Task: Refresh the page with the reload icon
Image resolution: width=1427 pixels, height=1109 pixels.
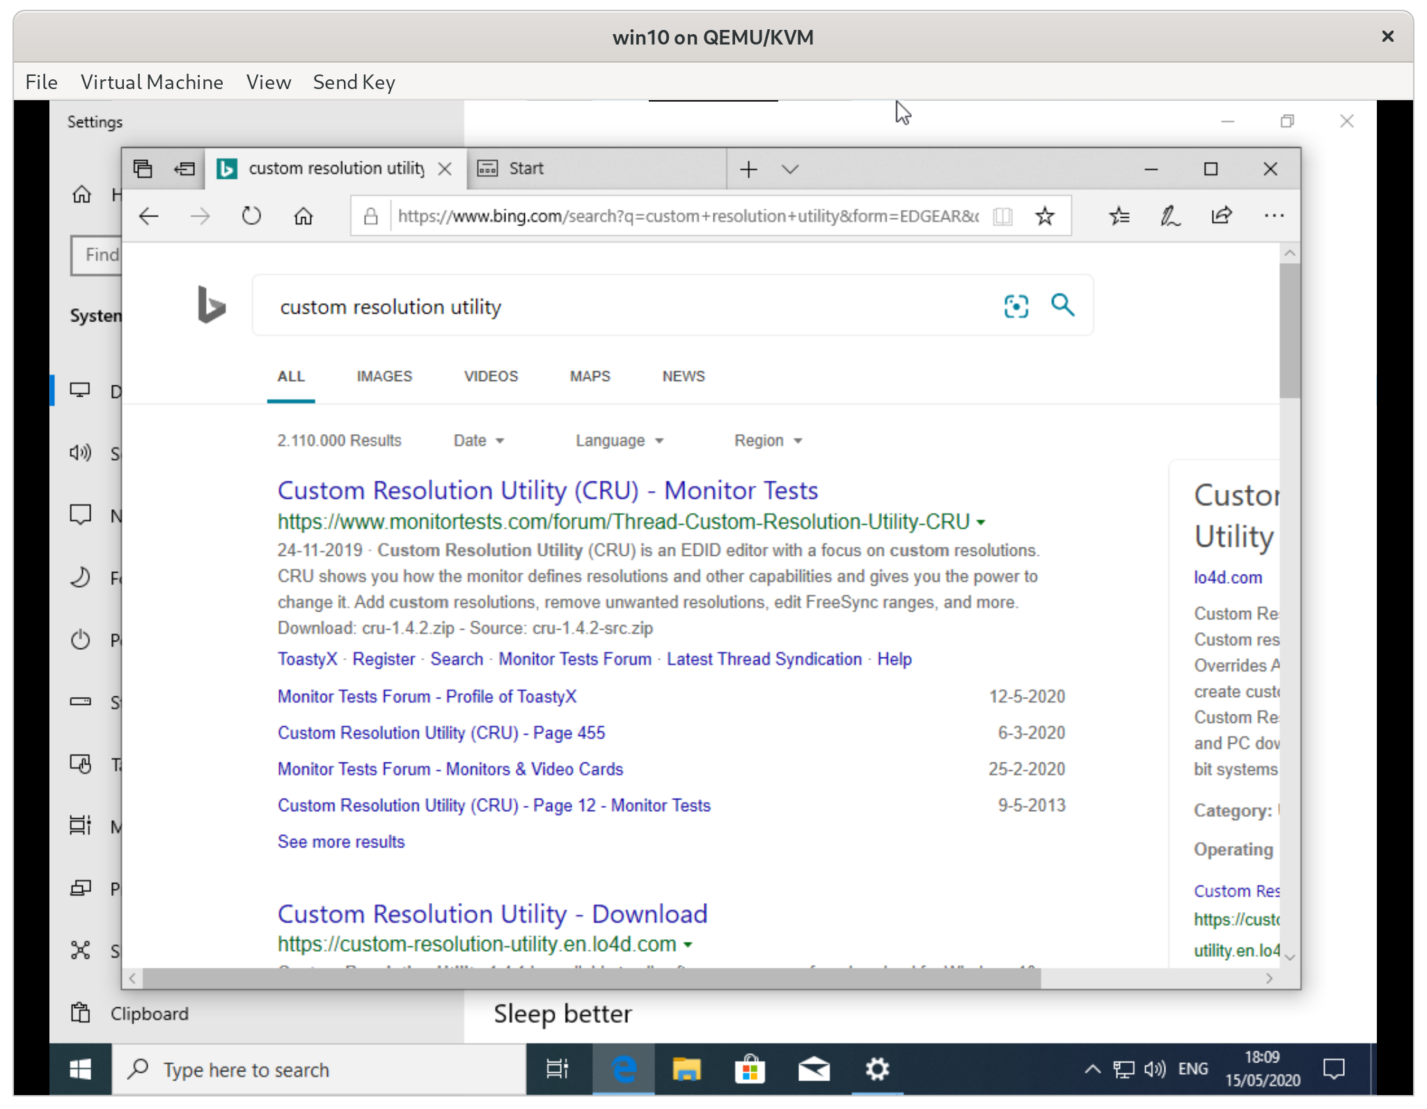Action: pos(251,216)
